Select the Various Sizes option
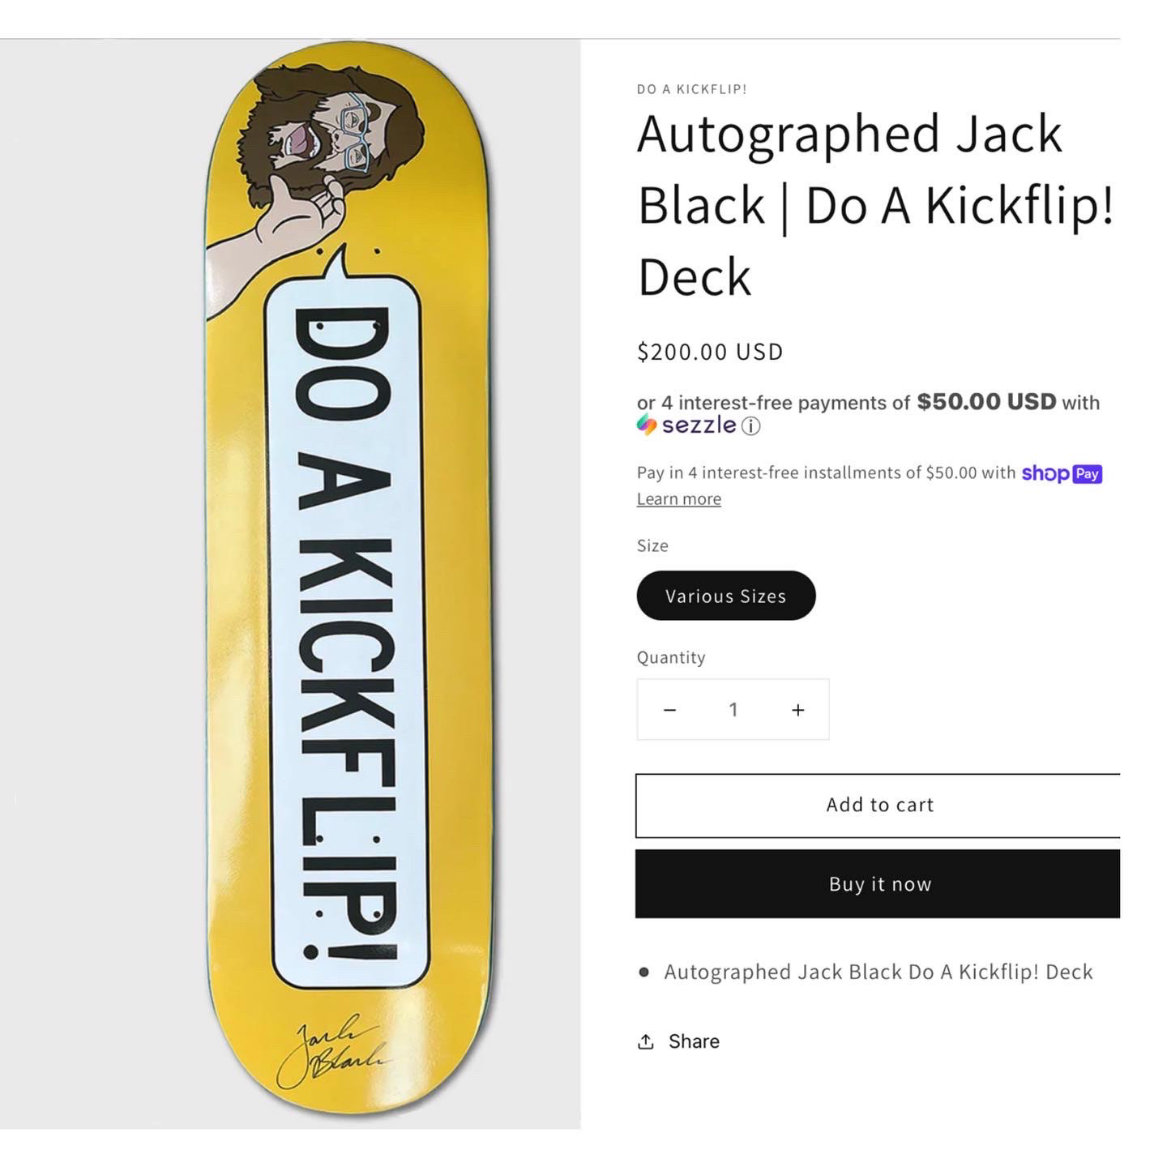The height and width of the screenshot is (1167, 1167). [x=725, y=596]
